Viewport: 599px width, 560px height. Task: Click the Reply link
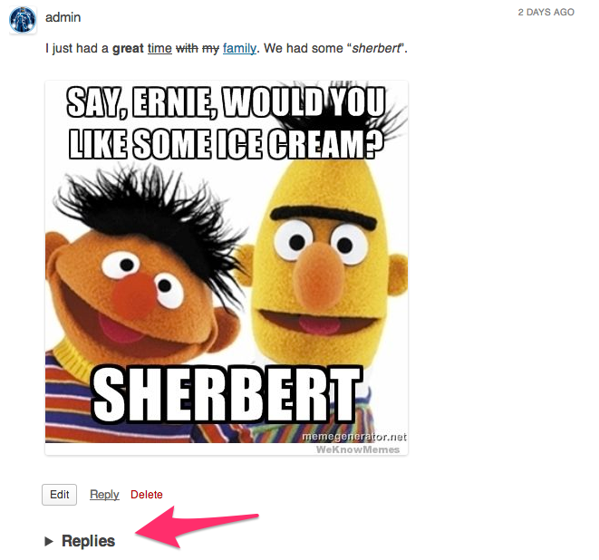click(104, 495)
